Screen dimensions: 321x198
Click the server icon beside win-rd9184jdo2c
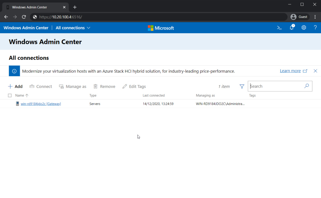18,103
